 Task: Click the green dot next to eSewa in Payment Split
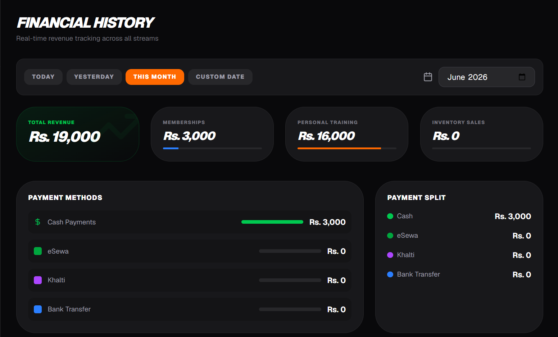(390, 236)
